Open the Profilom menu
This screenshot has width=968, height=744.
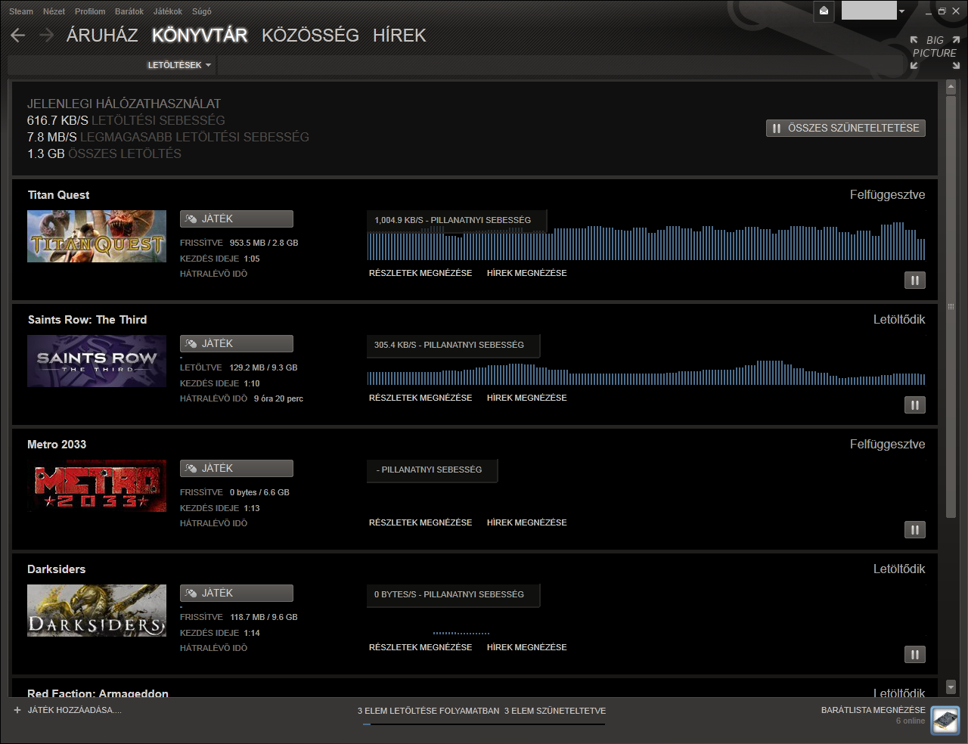pyautogui.click(x=90, y=11)
